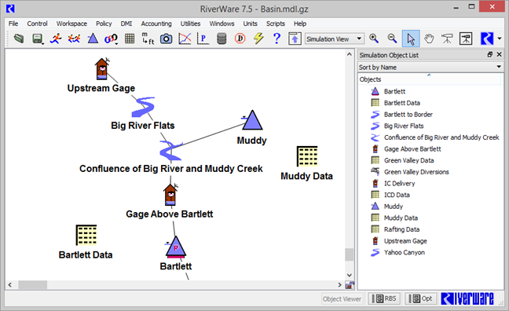Click the Object Viewer button

pyautogui.click(x=342, y=298)
